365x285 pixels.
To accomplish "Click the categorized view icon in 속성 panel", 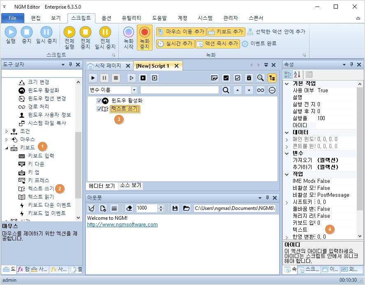I will [288, 75].
